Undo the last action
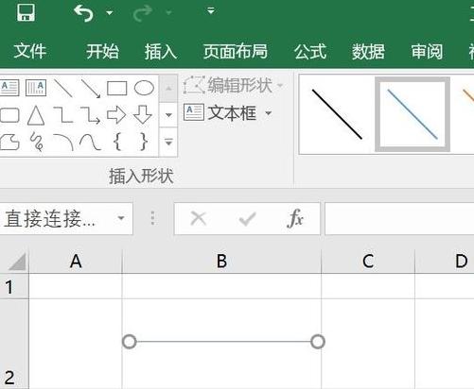The image size is (474, 389). [x=83, y=13]
